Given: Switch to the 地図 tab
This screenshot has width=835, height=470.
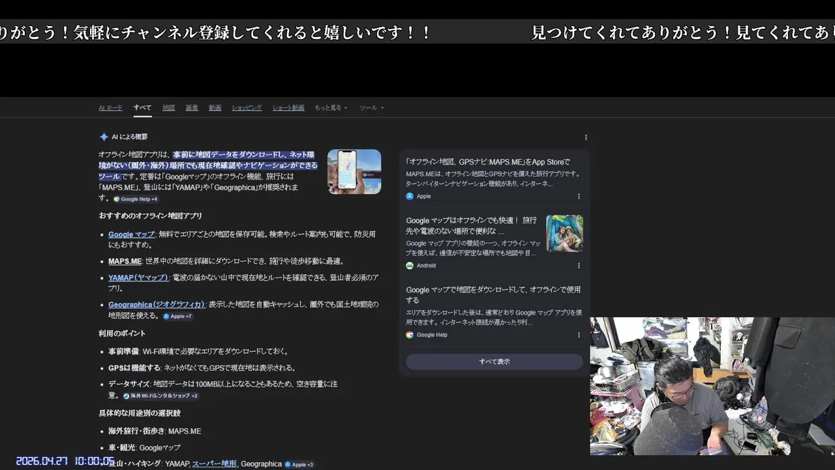Looking at the screenshot, I should 168,108.
